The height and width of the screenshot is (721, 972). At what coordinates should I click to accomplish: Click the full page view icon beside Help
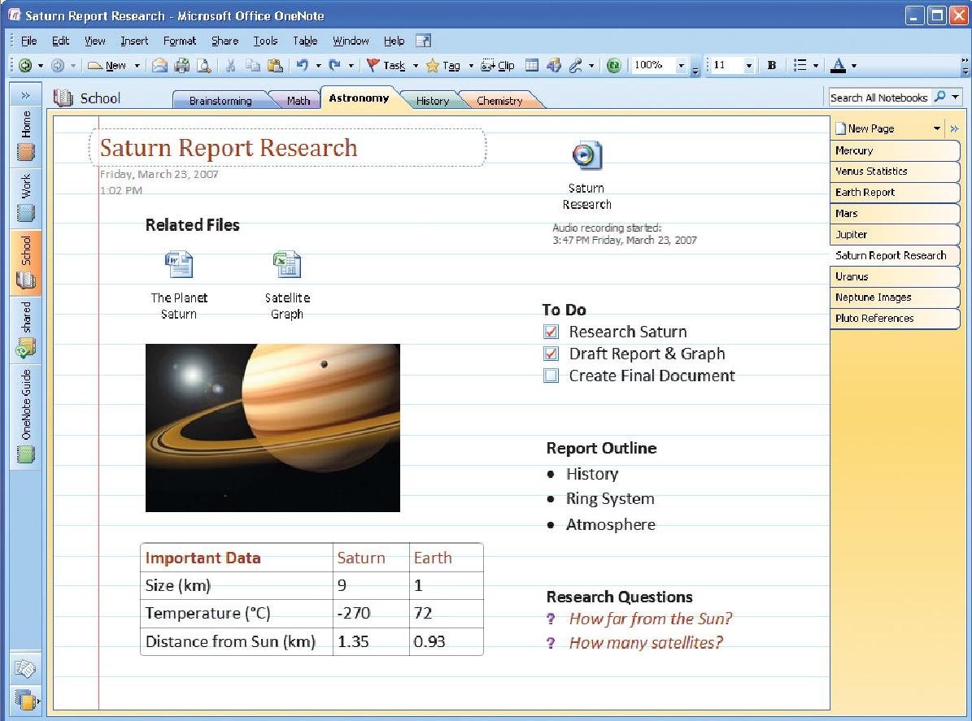click(424, 41)
